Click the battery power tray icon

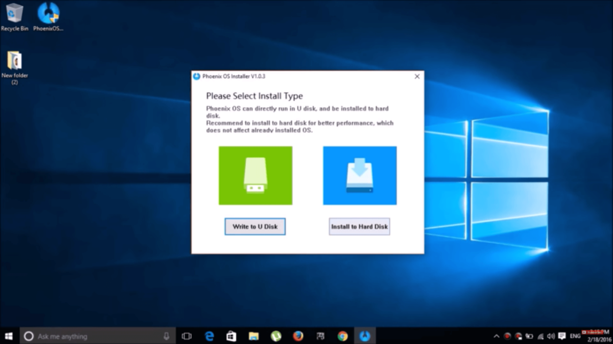(x=529, y=336)
